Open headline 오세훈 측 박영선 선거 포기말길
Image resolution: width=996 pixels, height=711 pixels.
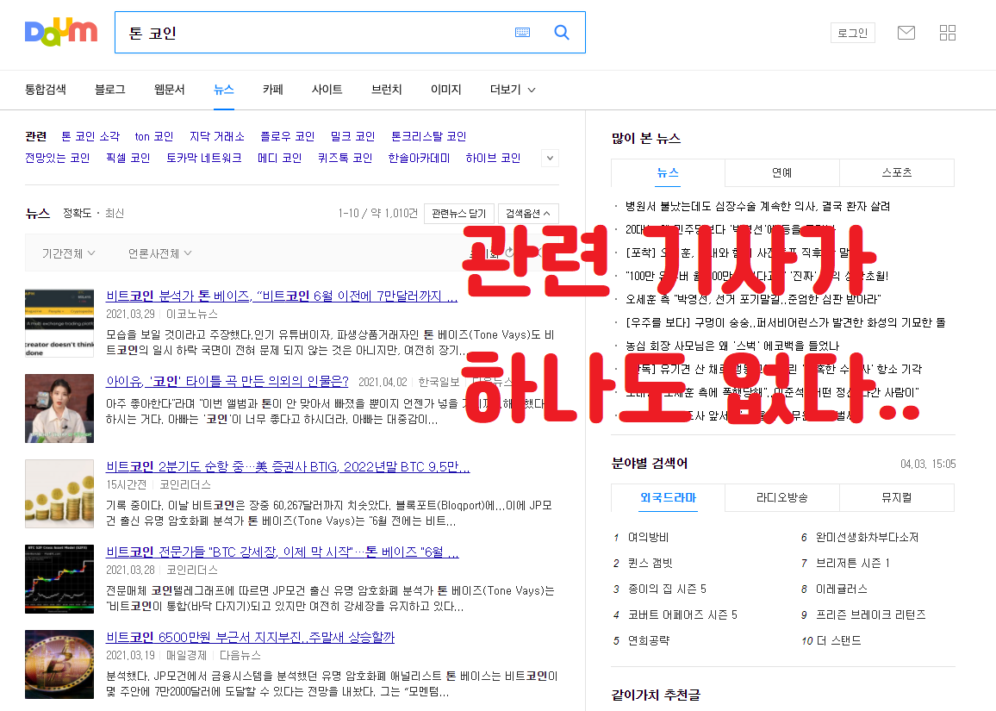(753, 299)
